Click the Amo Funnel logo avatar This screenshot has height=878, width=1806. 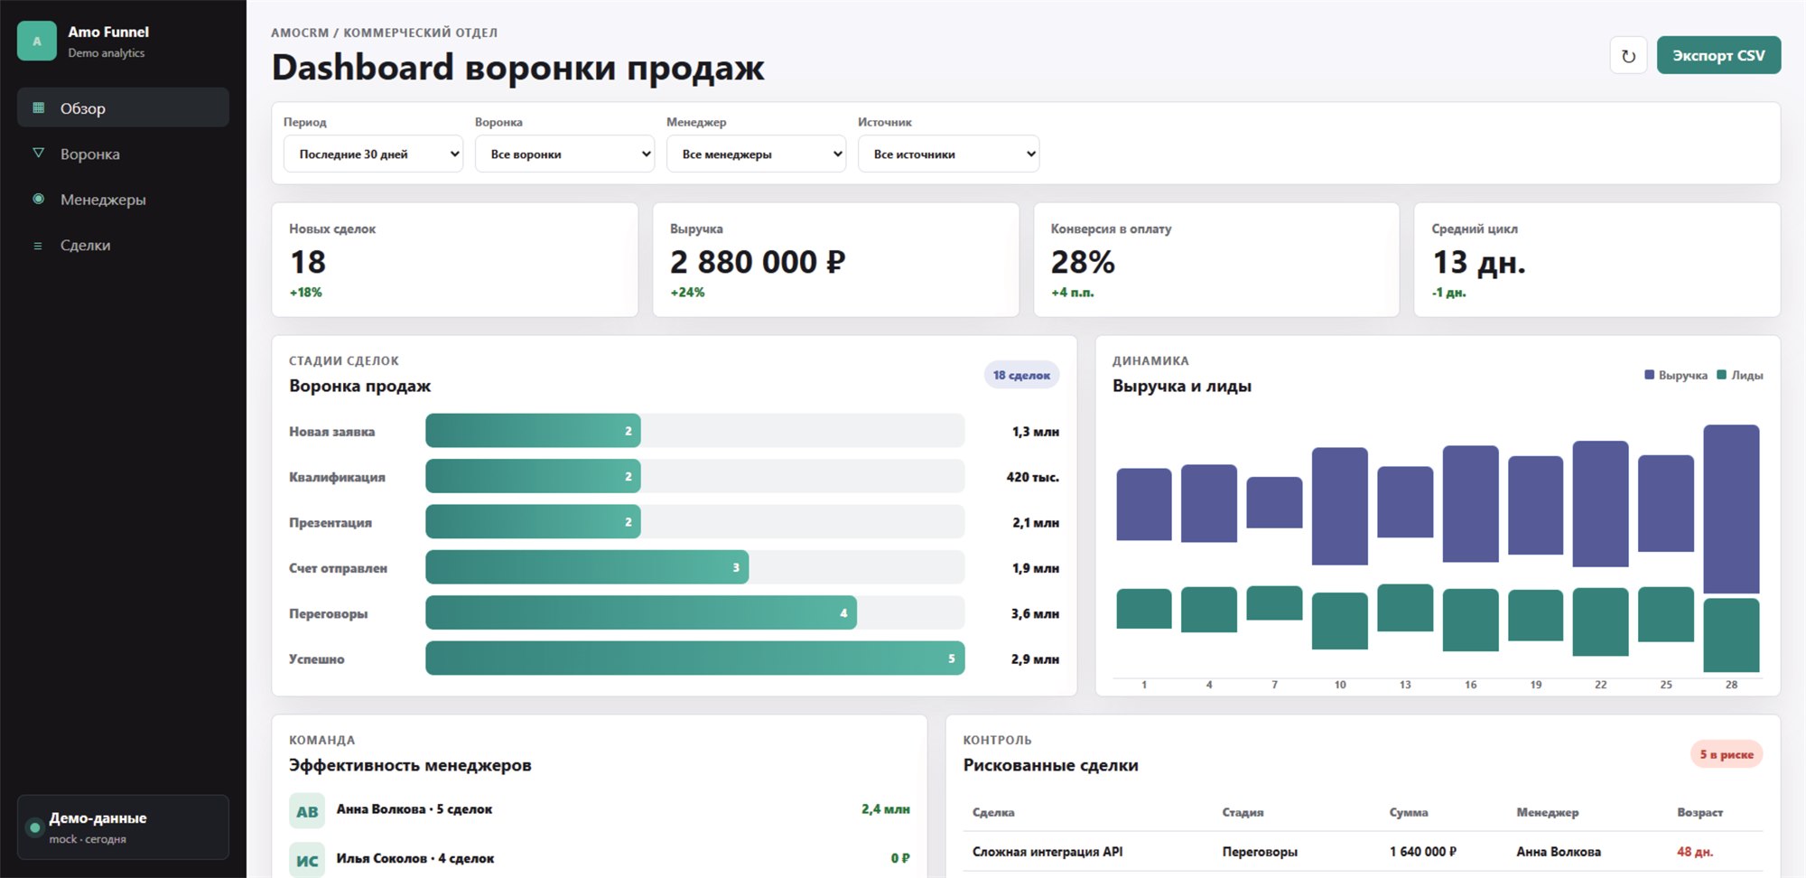click(37, 42)
